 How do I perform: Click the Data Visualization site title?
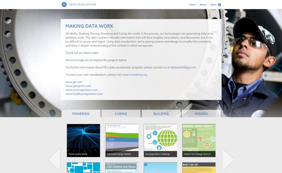[83, 4]
